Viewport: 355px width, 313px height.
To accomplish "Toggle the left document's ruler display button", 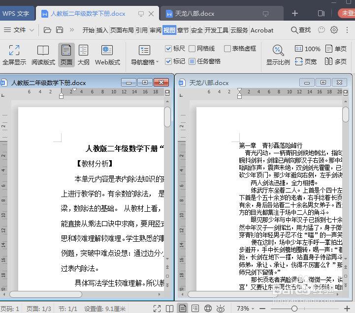I will [x=167, y=93].
